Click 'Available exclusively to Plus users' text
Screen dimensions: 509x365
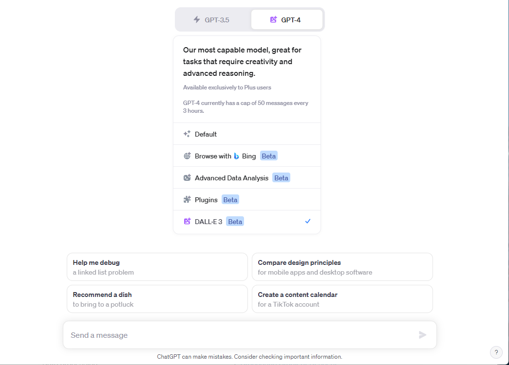tap(227, 87)
